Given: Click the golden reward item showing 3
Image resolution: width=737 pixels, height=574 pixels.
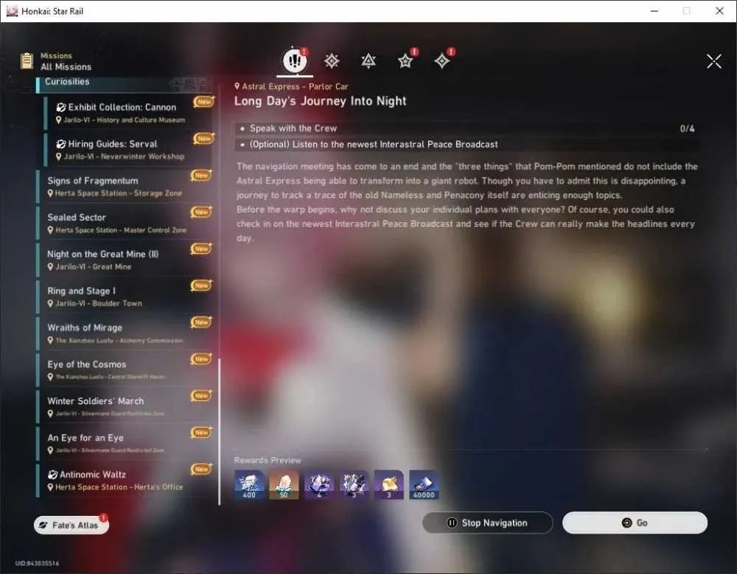Looking at the screenshot, I should point(388,484).
